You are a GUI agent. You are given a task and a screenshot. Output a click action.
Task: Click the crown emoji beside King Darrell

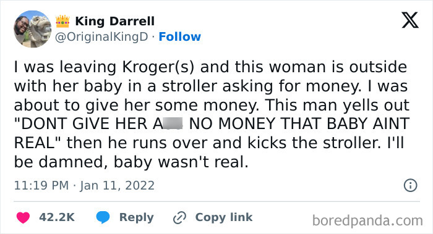coord(62,22)
